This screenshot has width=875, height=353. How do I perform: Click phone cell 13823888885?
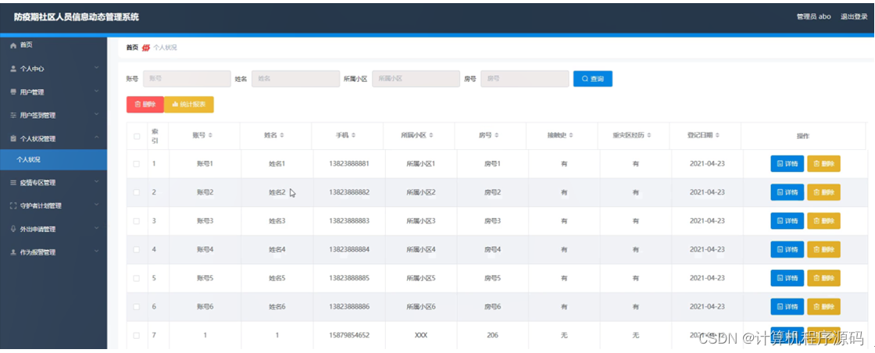pyautogui.click(x=349, y=278)
